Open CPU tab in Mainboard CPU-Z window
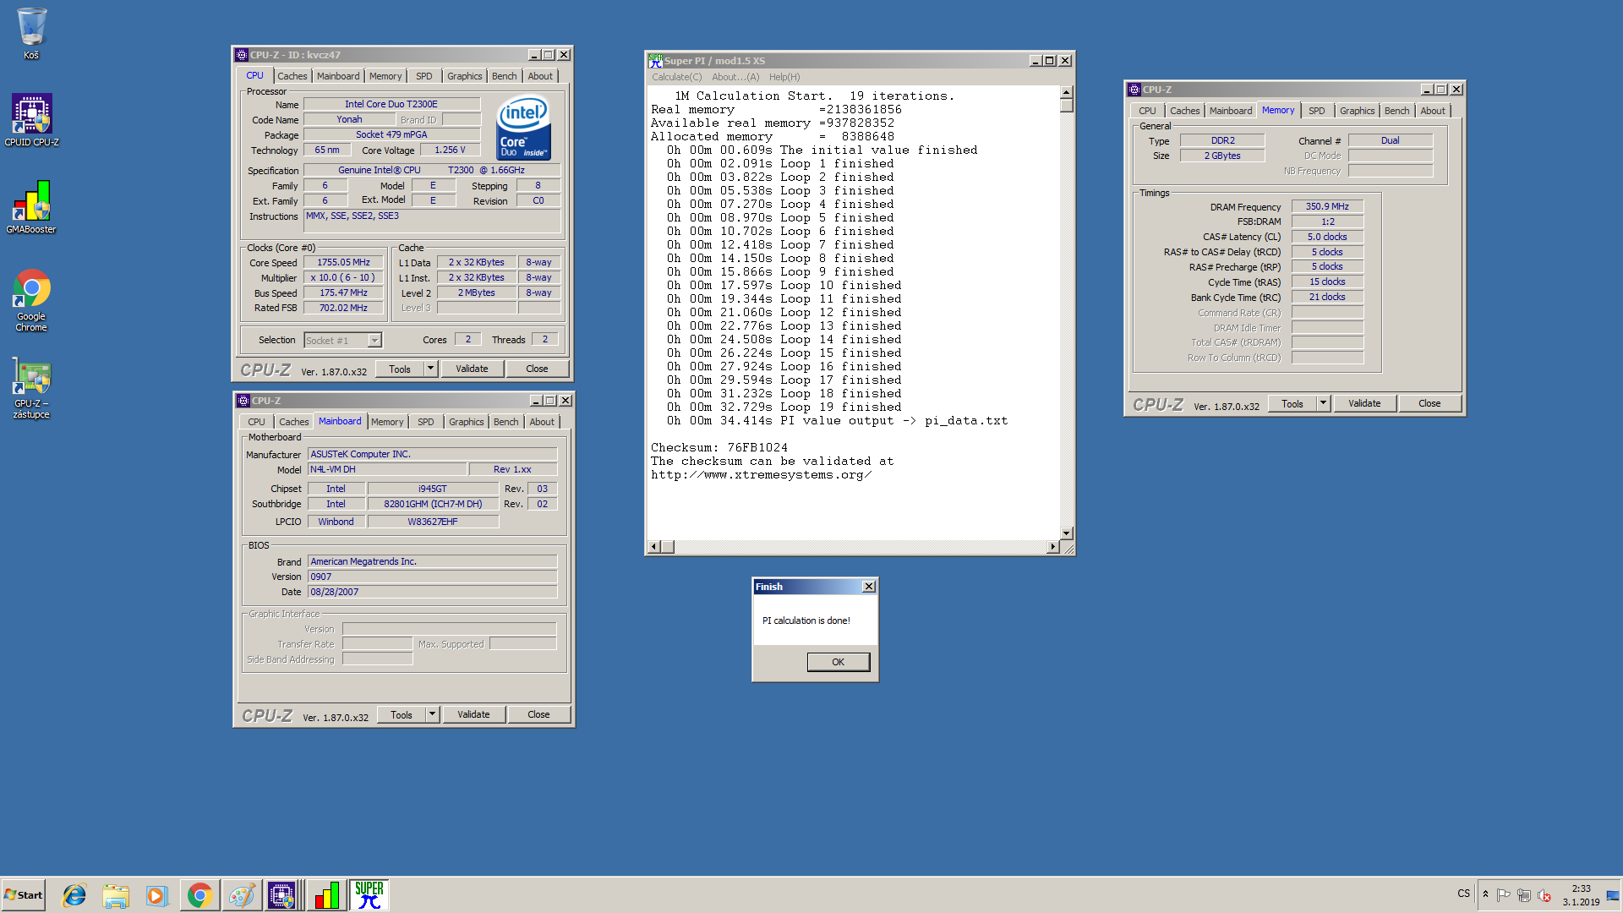This screenshot has height=913, width=1623. [256, 422]
